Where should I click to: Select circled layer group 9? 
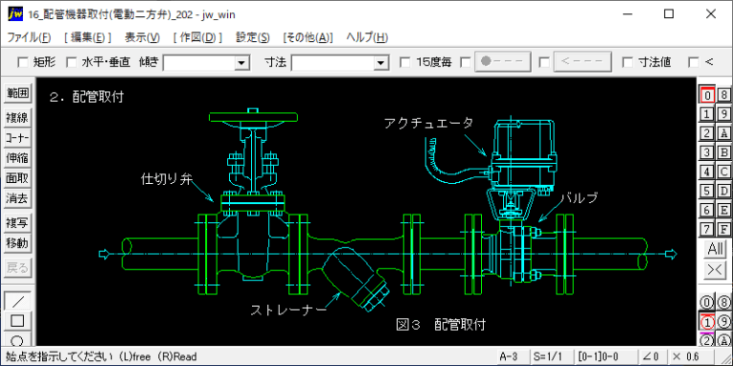(723, 321)
